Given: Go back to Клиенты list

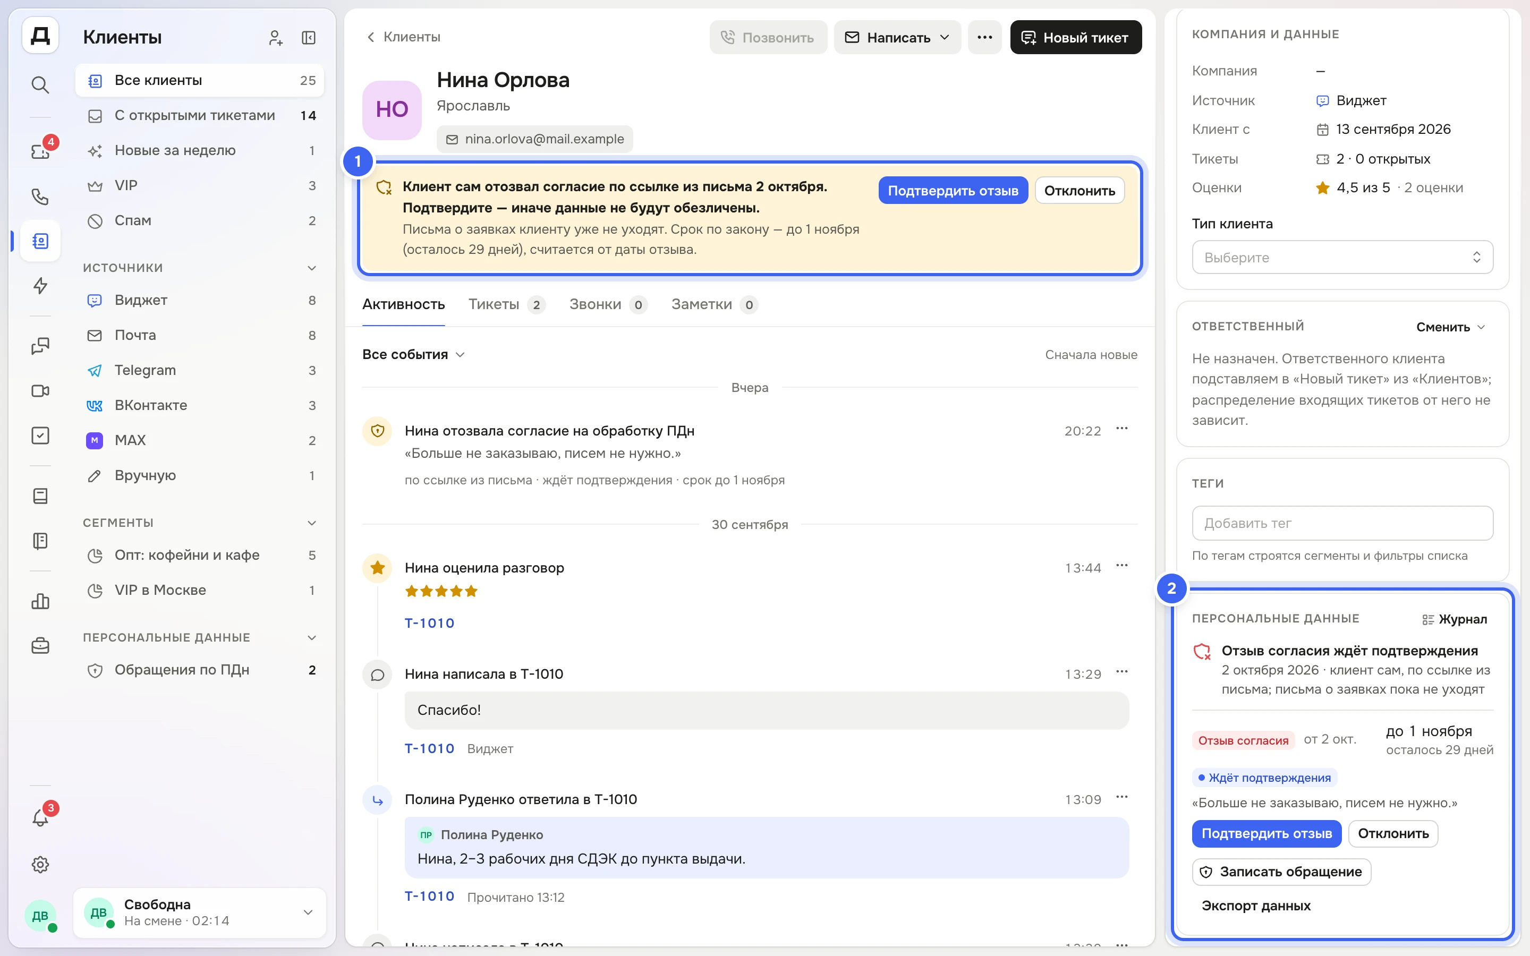Looking at the screenshot, I should (403, 37).
